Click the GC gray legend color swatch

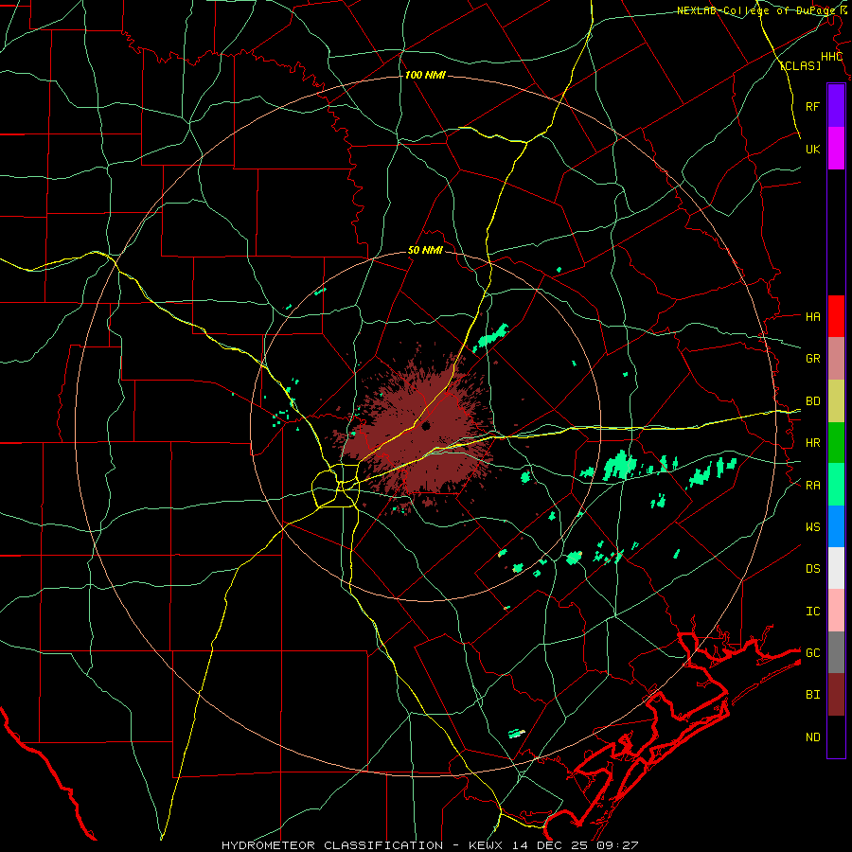(836, 652)
